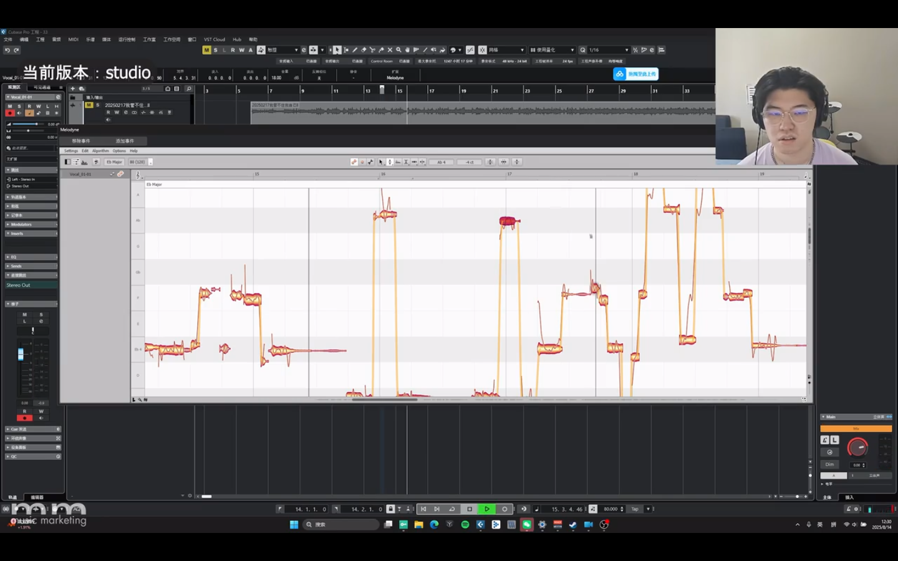Select the Erase tool in Cubase toolbar

pyautogui.click(x=364, y=50)
